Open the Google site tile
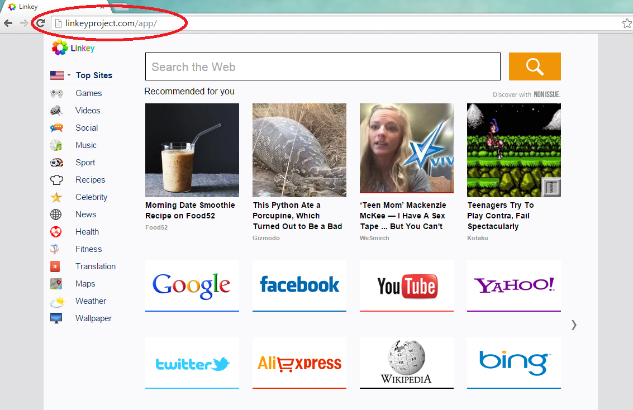The width and height of the screenshot is (633, 410). click(192, 285)
